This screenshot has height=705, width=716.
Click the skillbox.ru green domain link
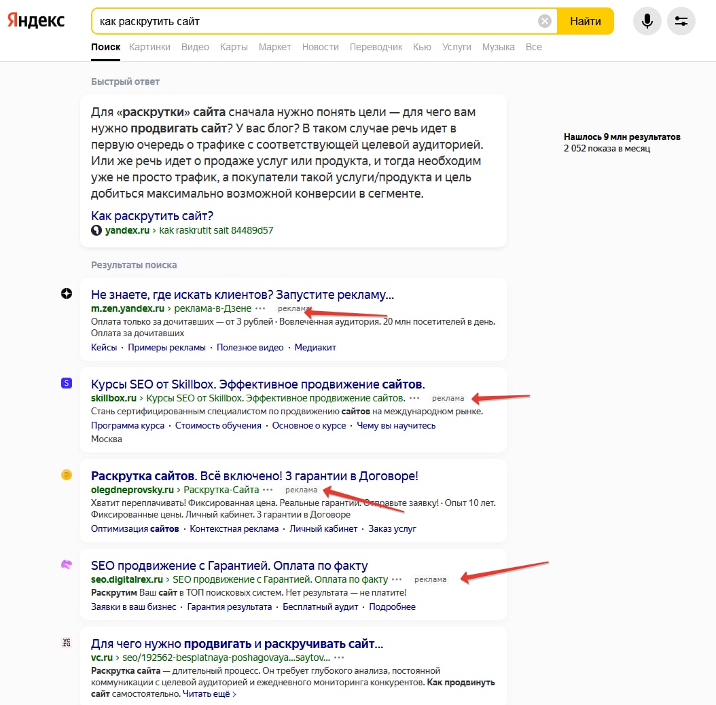tap(113, 398)
